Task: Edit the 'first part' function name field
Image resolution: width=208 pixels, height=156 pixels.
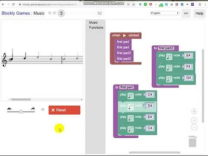Action: (127, 87)
